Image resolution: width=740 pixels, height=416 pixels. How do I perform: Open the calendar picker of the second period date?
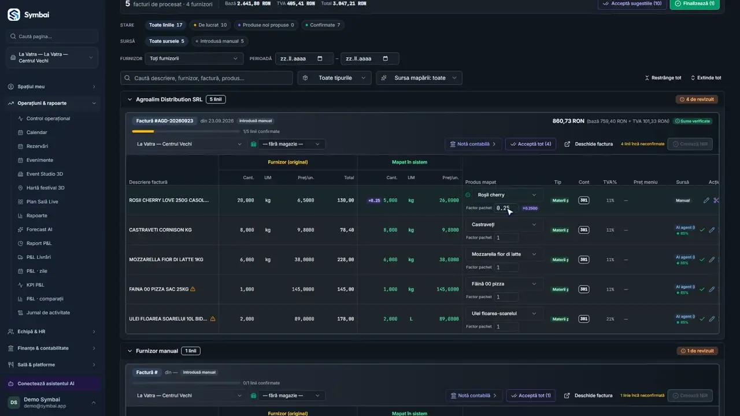(x=385, y=59)
